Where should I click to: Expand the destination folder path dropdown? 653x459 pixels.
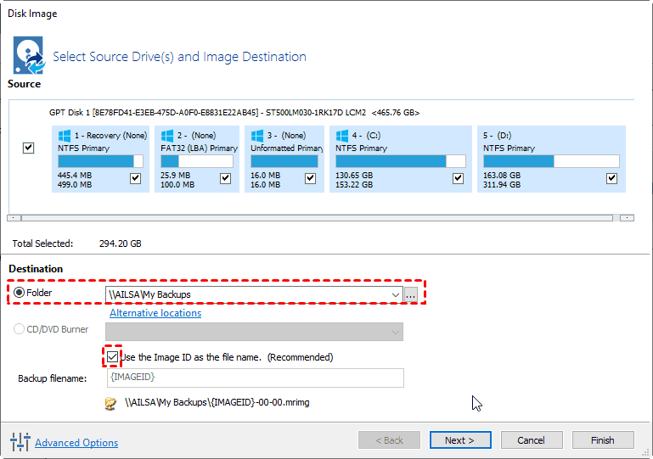pos(395,294)
